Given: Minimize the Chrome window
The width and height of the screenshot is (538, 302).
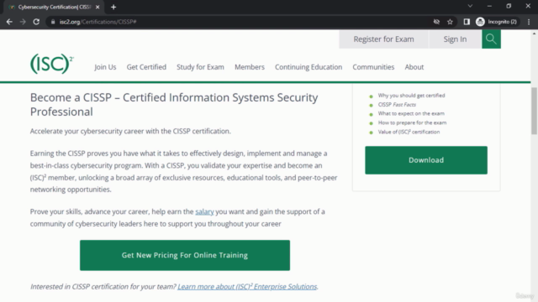Looking at the screenshot, I should [x=489, y=6].
